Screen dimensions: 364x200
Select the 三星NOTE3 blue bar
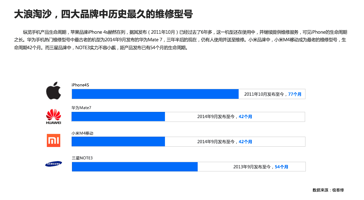135,167
